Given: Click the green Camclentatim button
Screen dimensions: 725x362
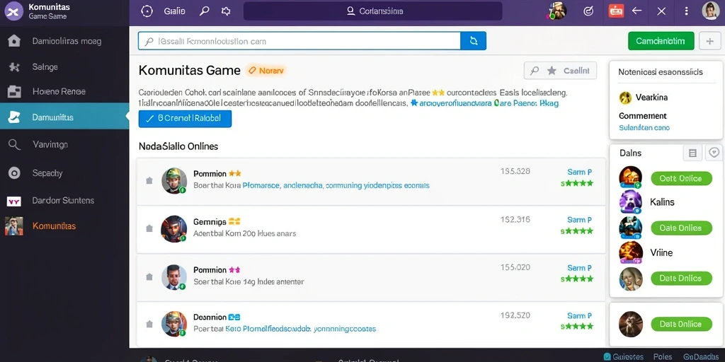Looking at the screenshot, I should 661,41.
